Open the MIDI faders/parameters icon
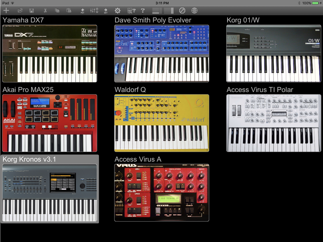This screenshot has height=242, width=323. pos(93,10)
